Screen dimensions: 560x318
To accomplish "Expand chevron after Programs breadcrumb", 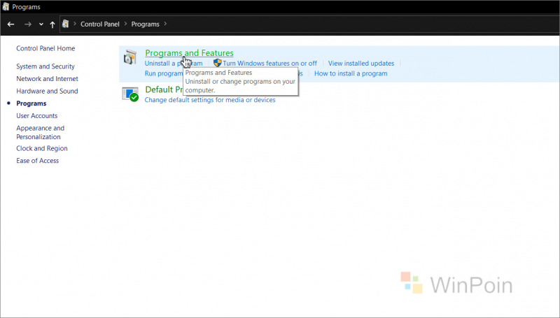I will coord(165,24).
